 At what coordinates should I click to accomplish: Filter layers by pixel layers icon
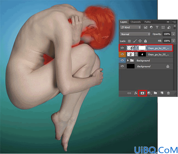[145, 27]
